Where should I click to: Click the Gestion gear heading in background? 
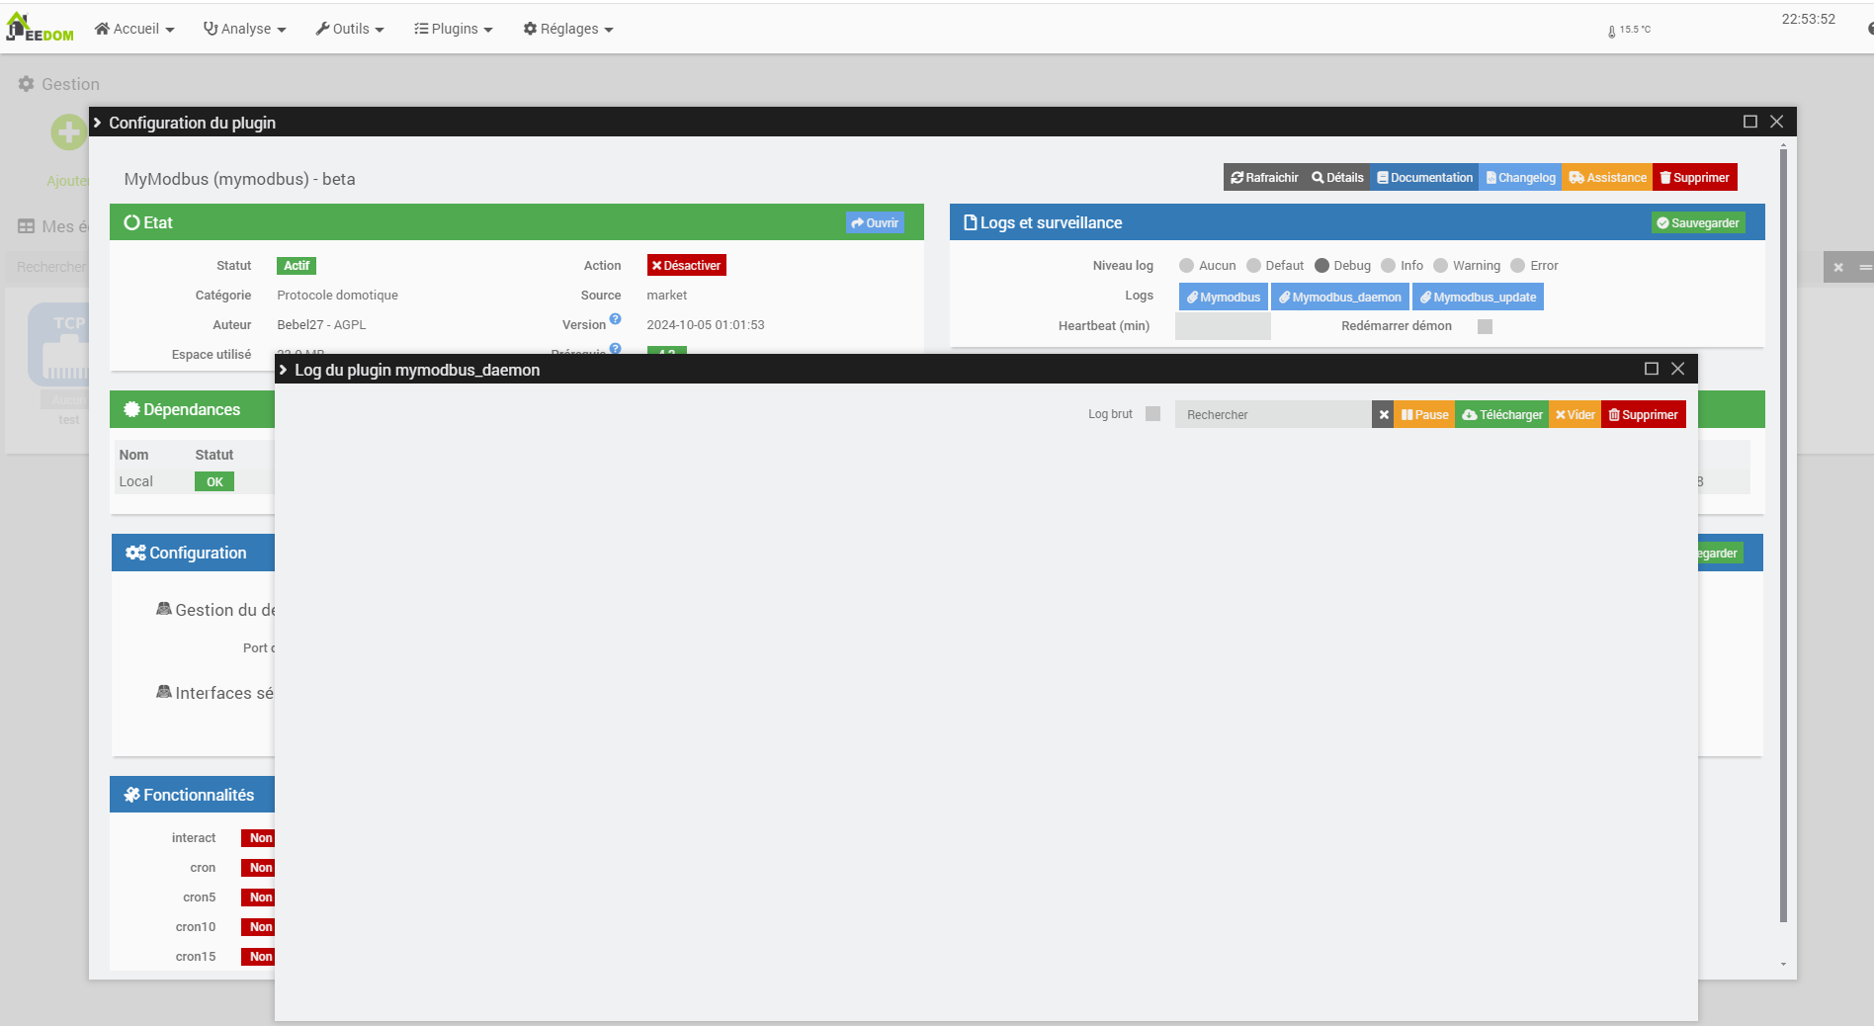[x=59, y=84]
